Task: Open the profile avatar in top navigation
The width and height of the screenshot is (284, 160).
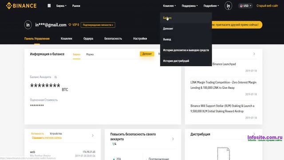Action: (228, 6)
